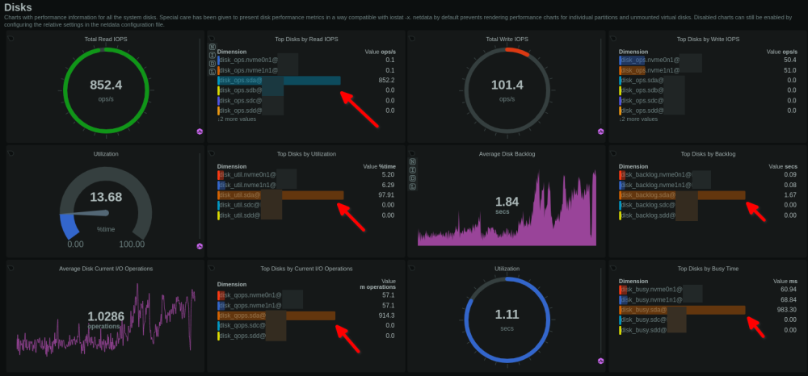808x376 pixels.
Task: Select the disk_qops.sdd row
Action: click(306, 336)
